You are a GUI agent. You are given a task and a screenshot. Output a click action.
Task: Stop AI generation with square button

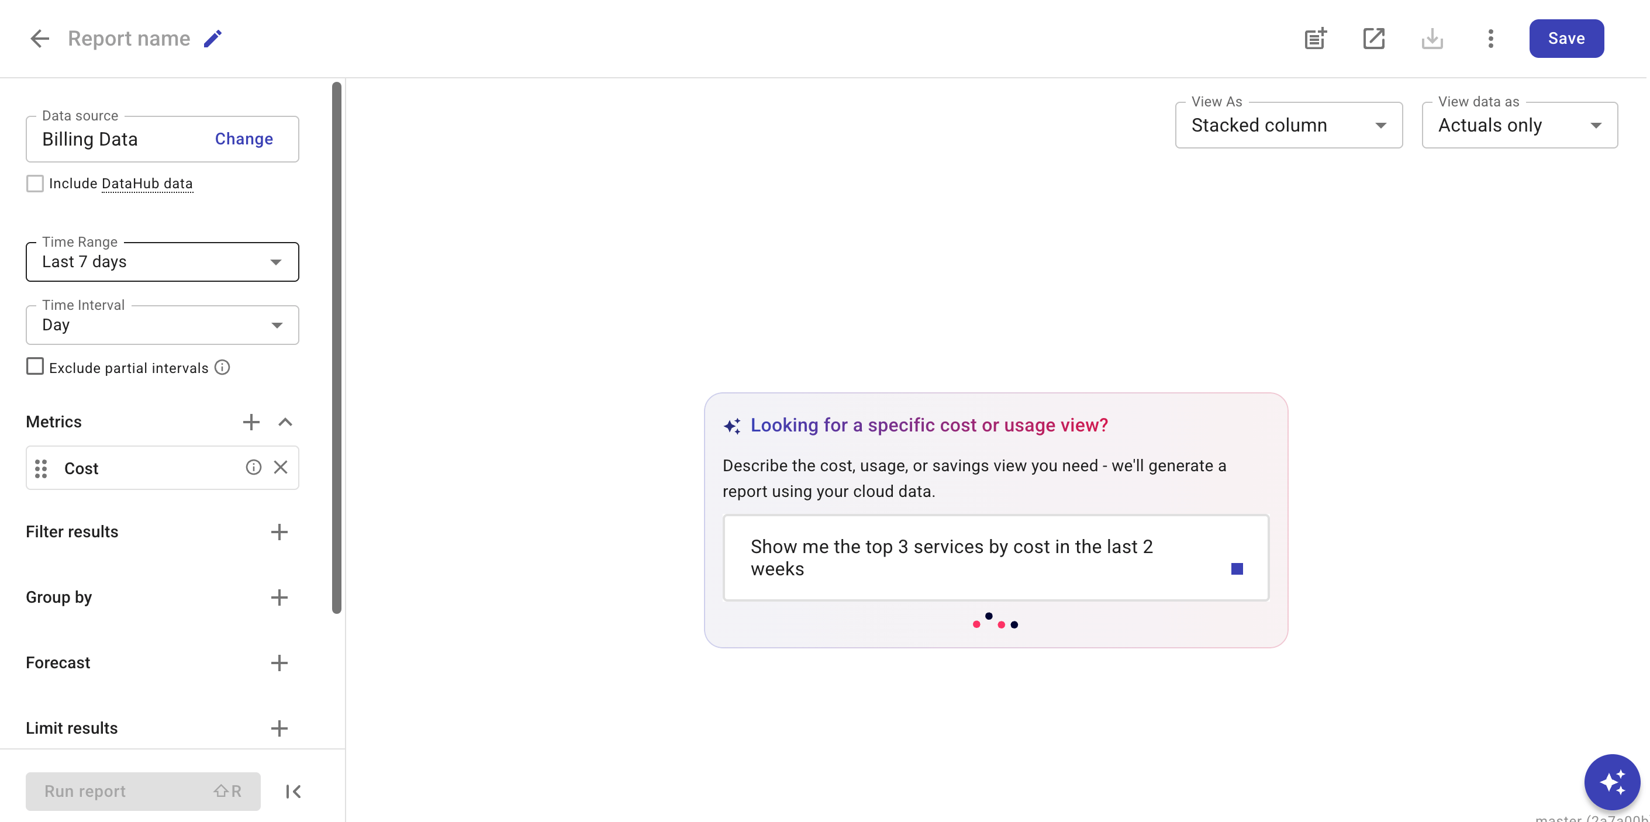(x=1237, y=569)
